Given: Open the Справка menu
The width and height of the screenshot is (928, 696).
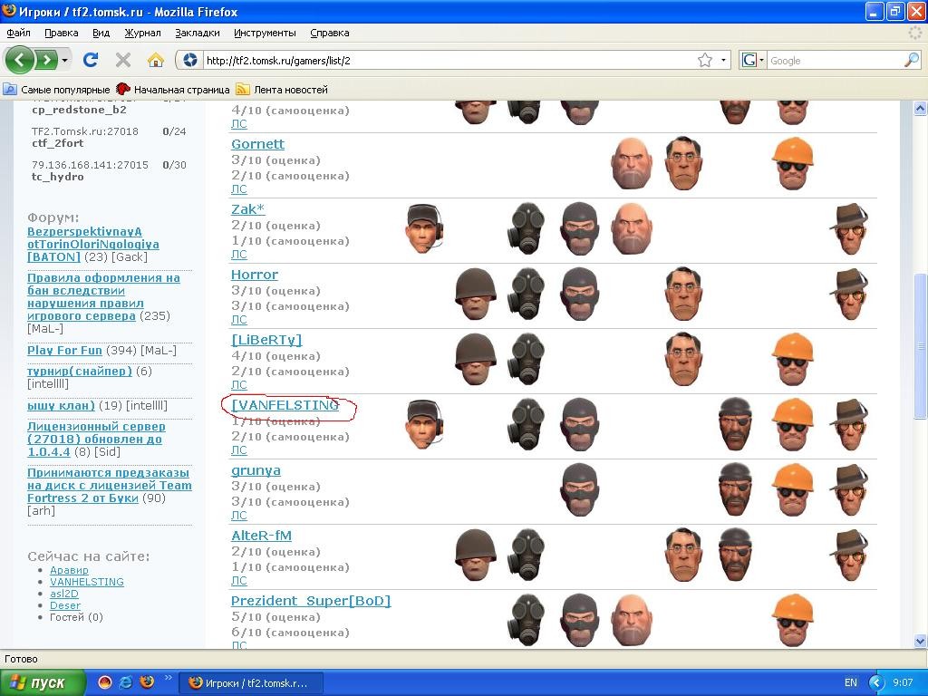Looking at the screenshot, I should [x=330, y=34].
